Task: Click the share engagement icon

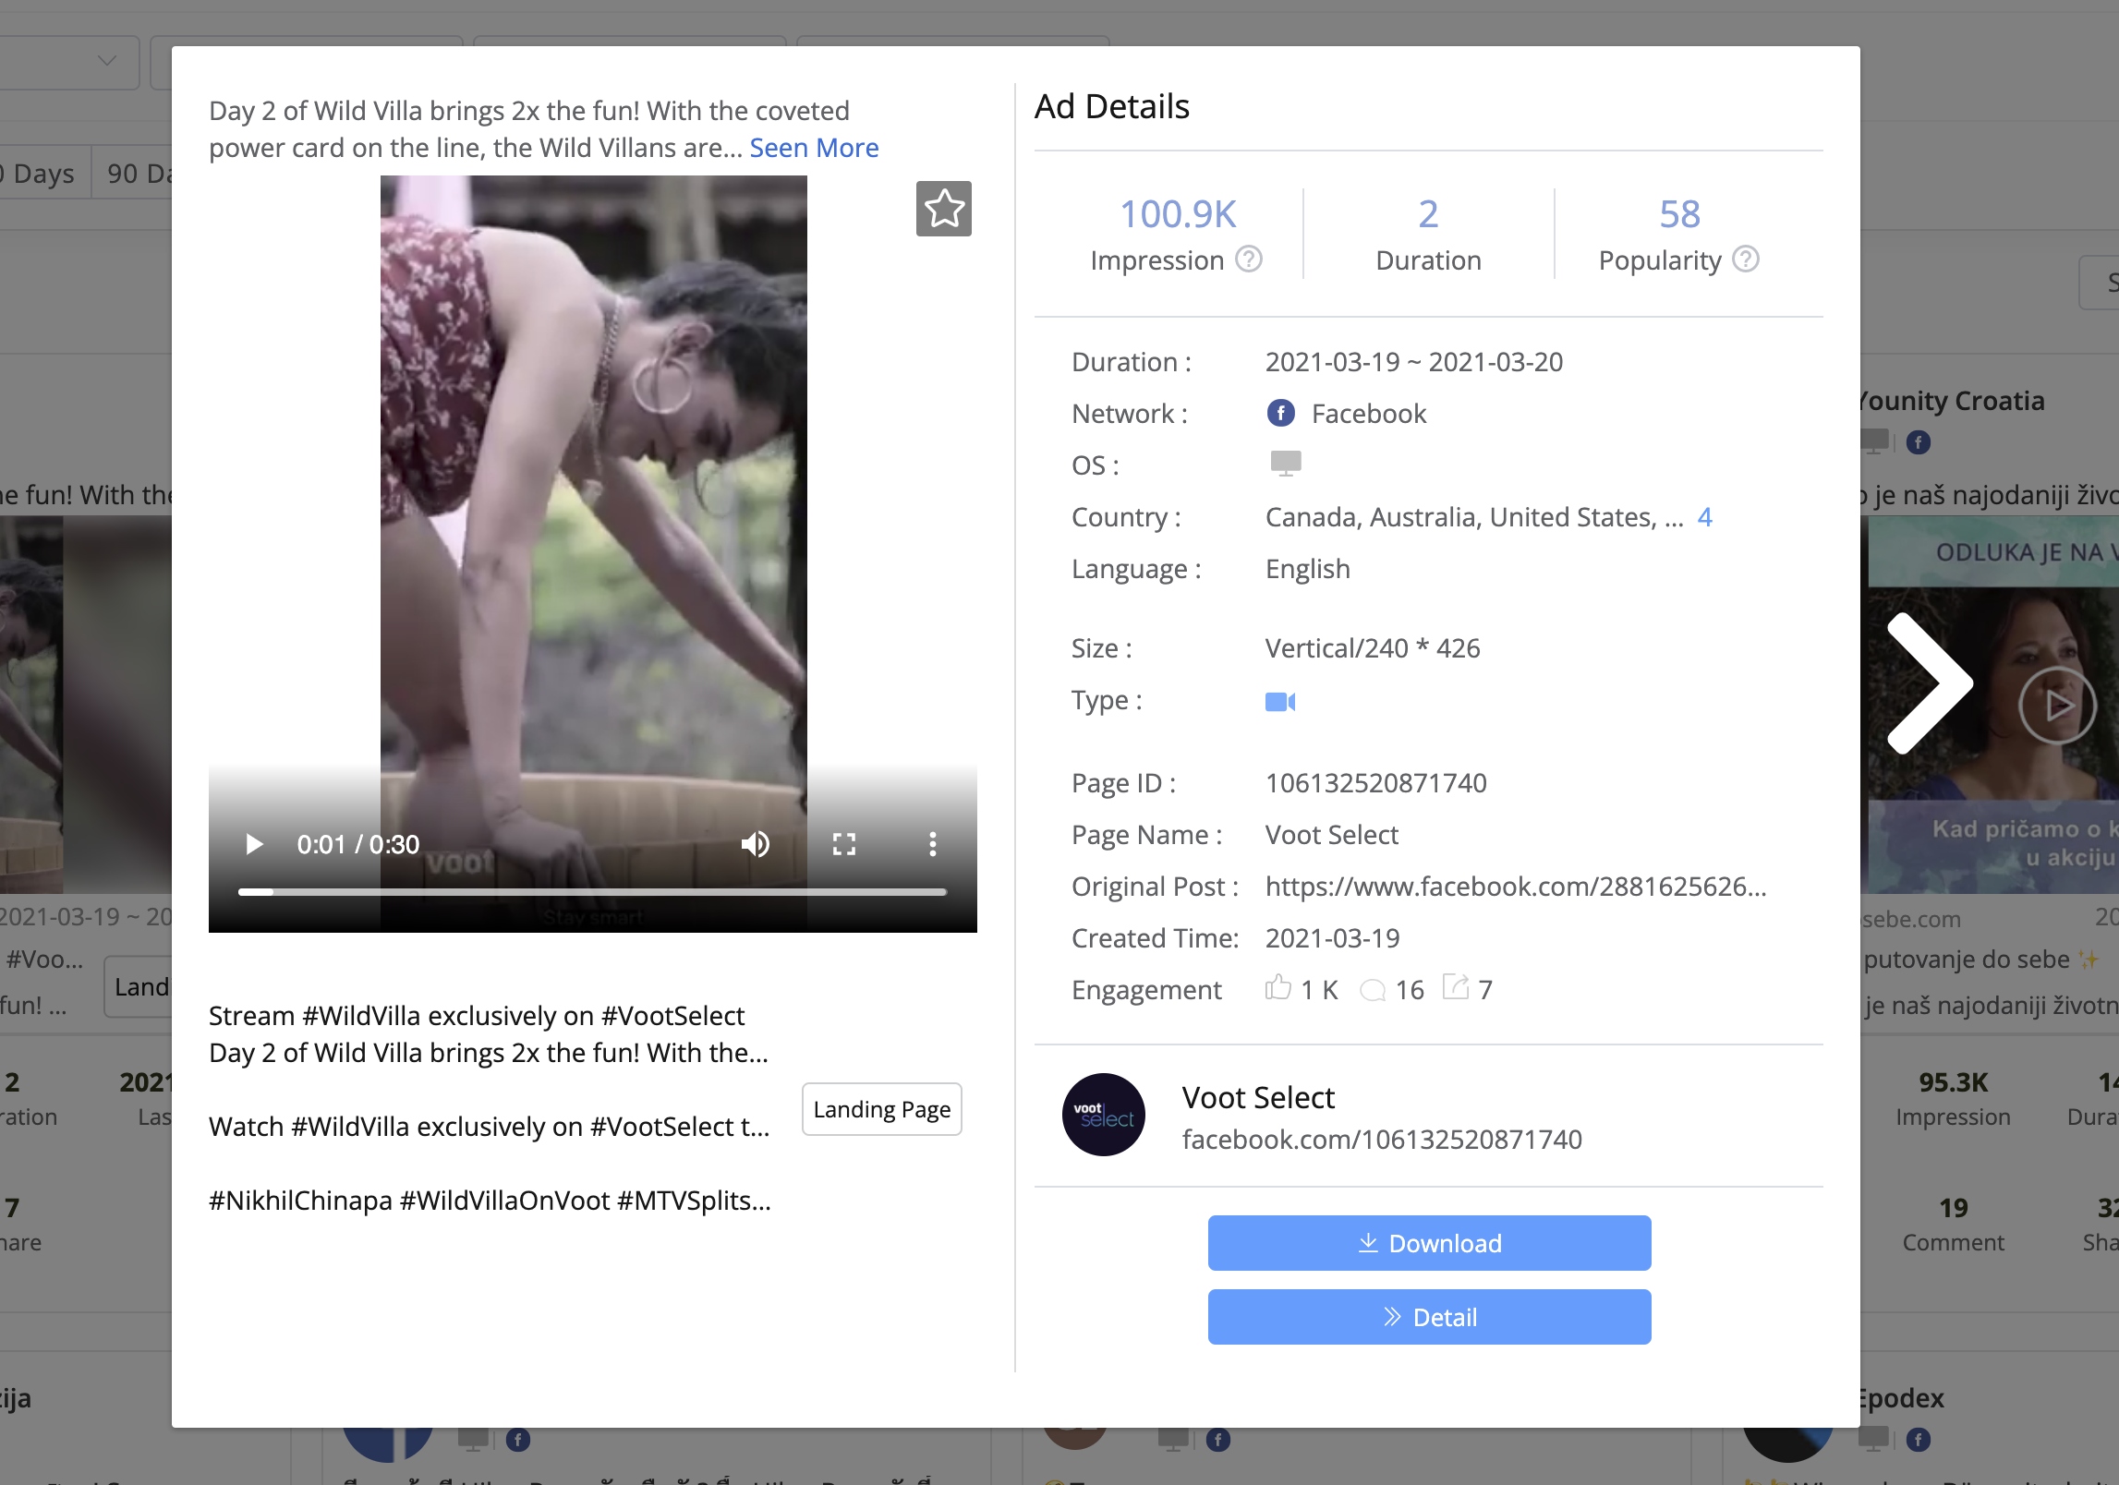Action: (x=1456, y=987)
